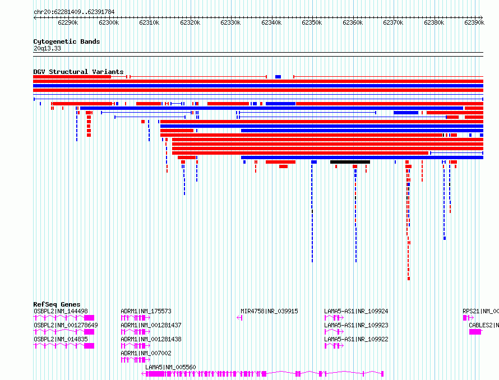Open the Cytogenetic Bands track title

[67, 41]
